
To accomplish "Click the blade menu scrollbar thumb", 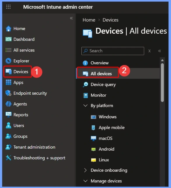I will (x=162, y=82).
